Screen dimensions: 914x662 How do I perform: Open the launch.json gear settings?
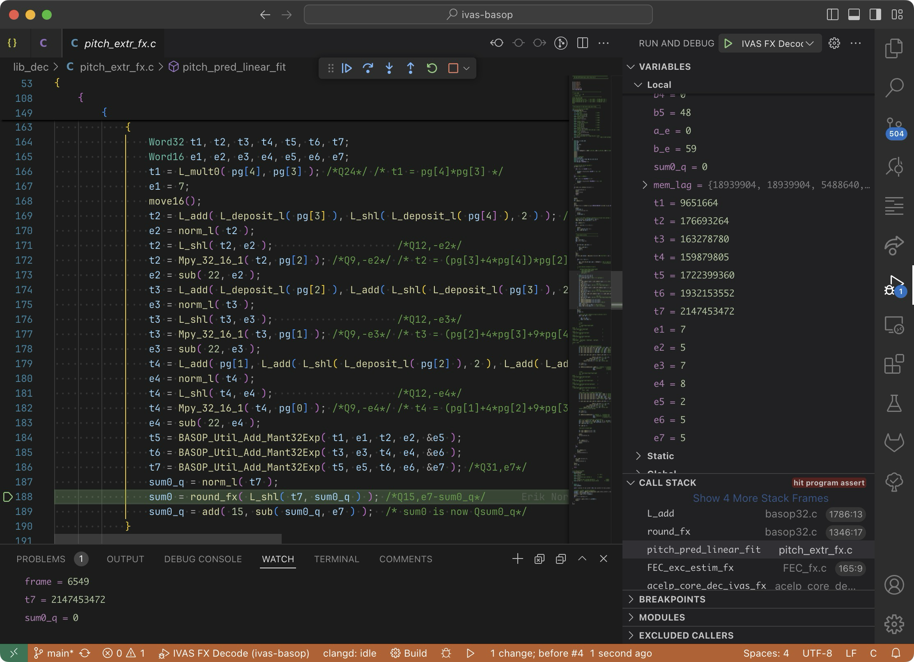(834, 44)
